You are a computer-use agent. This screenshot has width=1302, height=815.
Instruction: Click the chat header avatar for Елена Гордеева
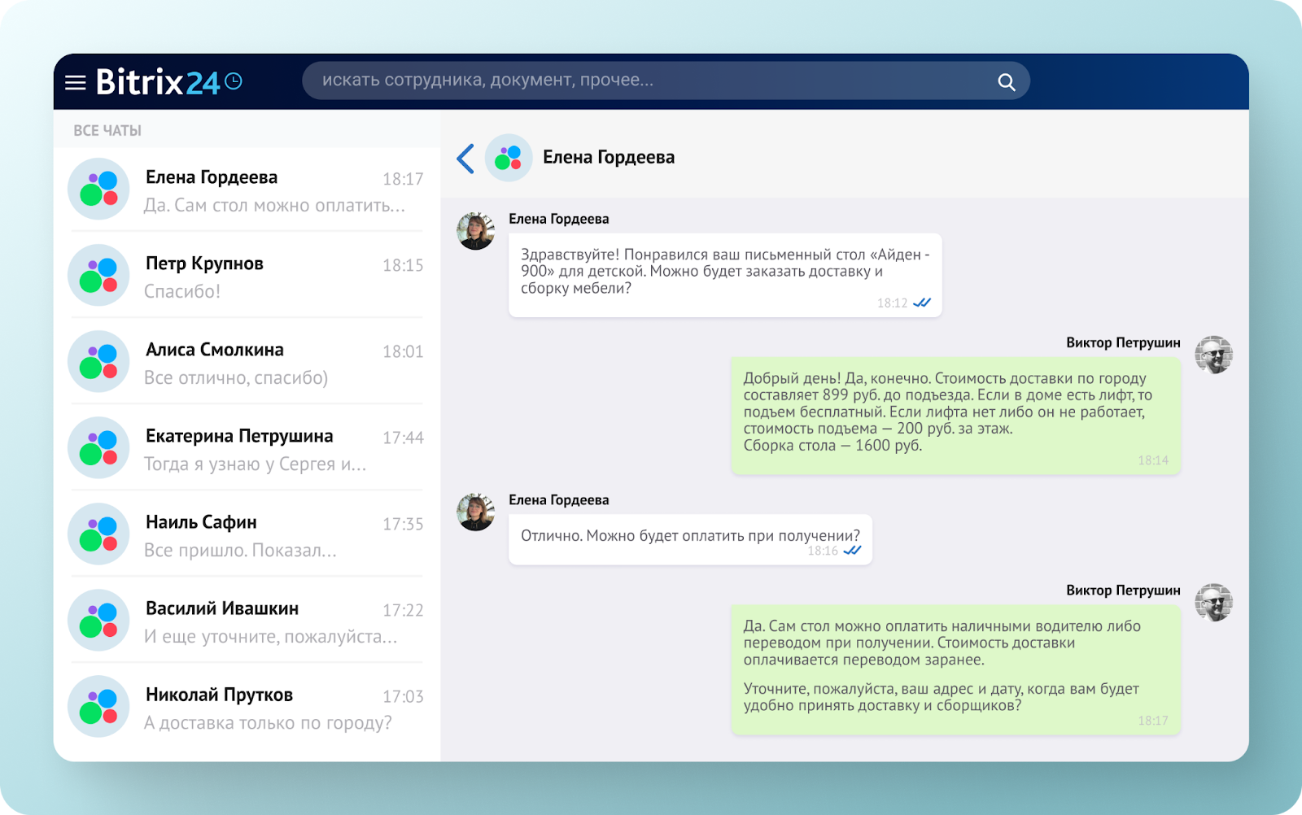click(x=509, y=158)
